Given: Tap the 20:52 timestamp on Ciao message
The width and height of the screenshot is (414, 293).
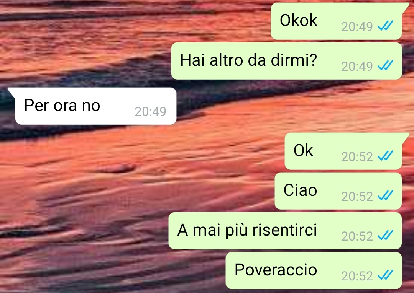Looking at the screenshot, I should (357, 197).
